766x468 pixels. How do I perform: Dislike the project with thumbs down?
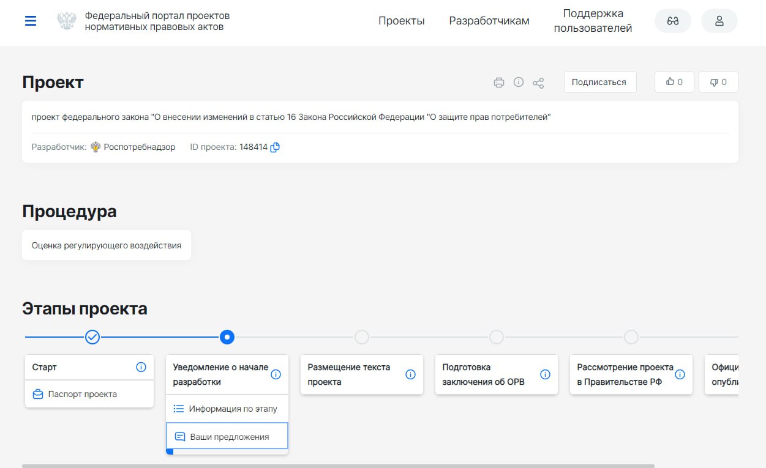(718, 82)
